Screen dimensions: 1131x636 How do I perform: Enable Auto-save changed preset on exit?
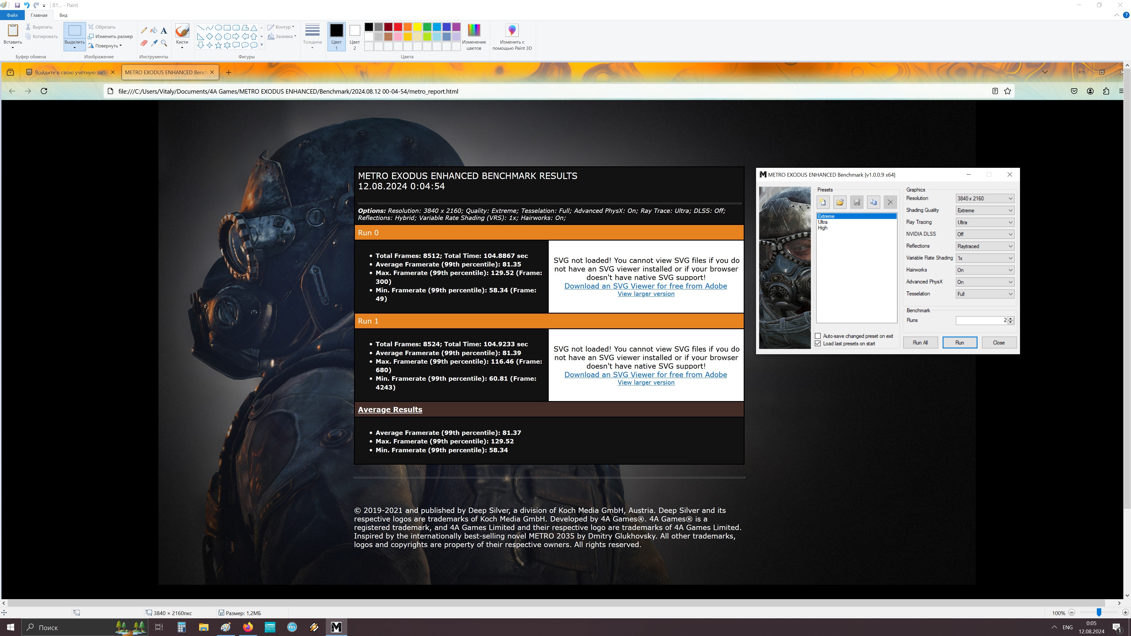(818, 336)
